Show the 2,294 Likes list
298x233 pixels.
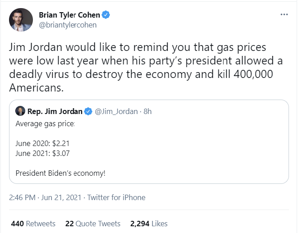coord(149,224)
